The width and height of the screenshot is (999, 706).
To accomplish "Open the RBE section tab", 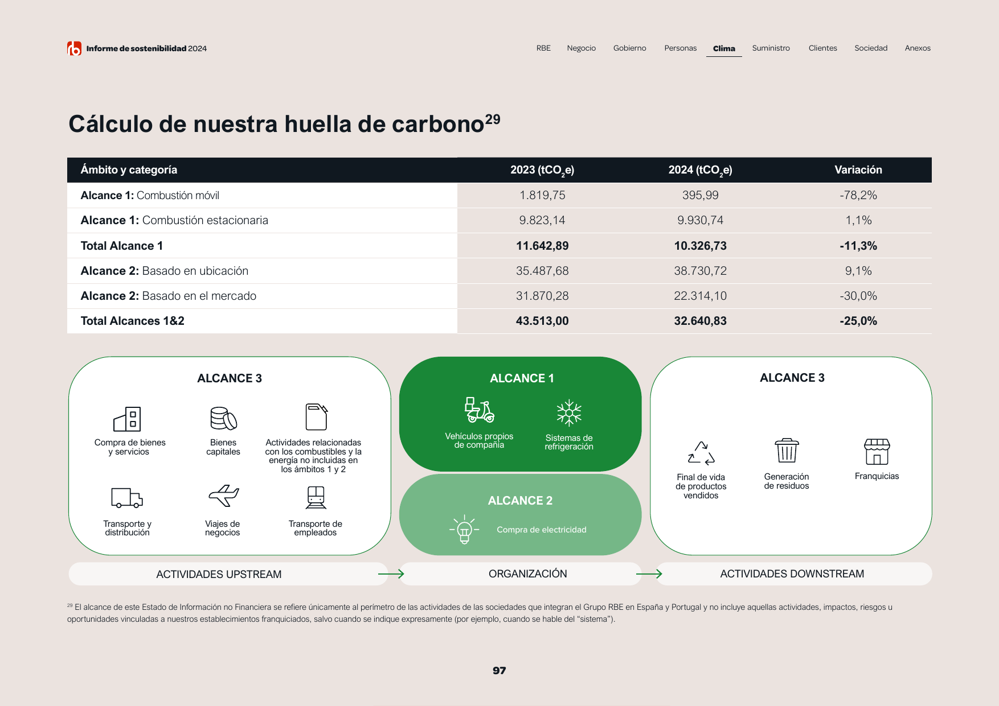I will [x=543, y=48].
